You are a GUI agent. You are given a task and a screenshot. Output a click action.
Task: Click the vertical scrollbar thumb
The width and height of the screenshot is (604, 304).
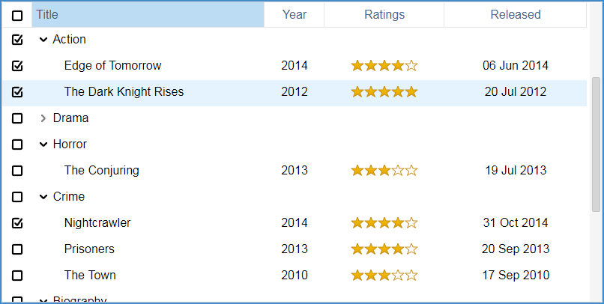coord(596,145)
